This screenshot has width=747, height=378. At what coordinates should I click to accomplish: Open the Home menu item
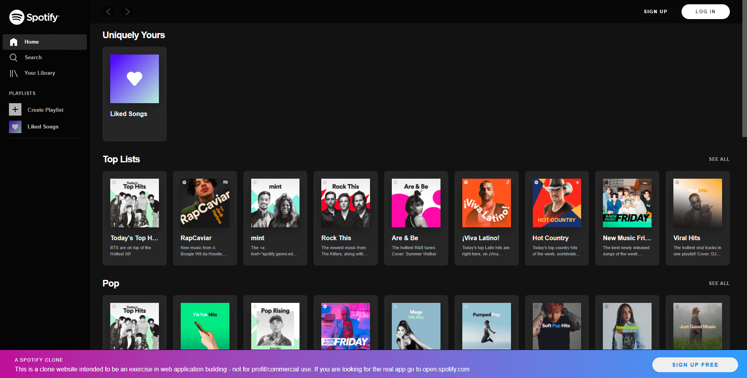45,42
